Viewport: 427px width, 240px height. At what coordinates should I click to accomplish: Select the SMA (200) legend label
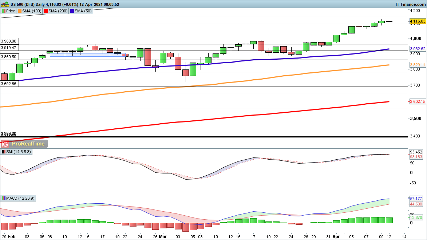(x=59, y=11)
